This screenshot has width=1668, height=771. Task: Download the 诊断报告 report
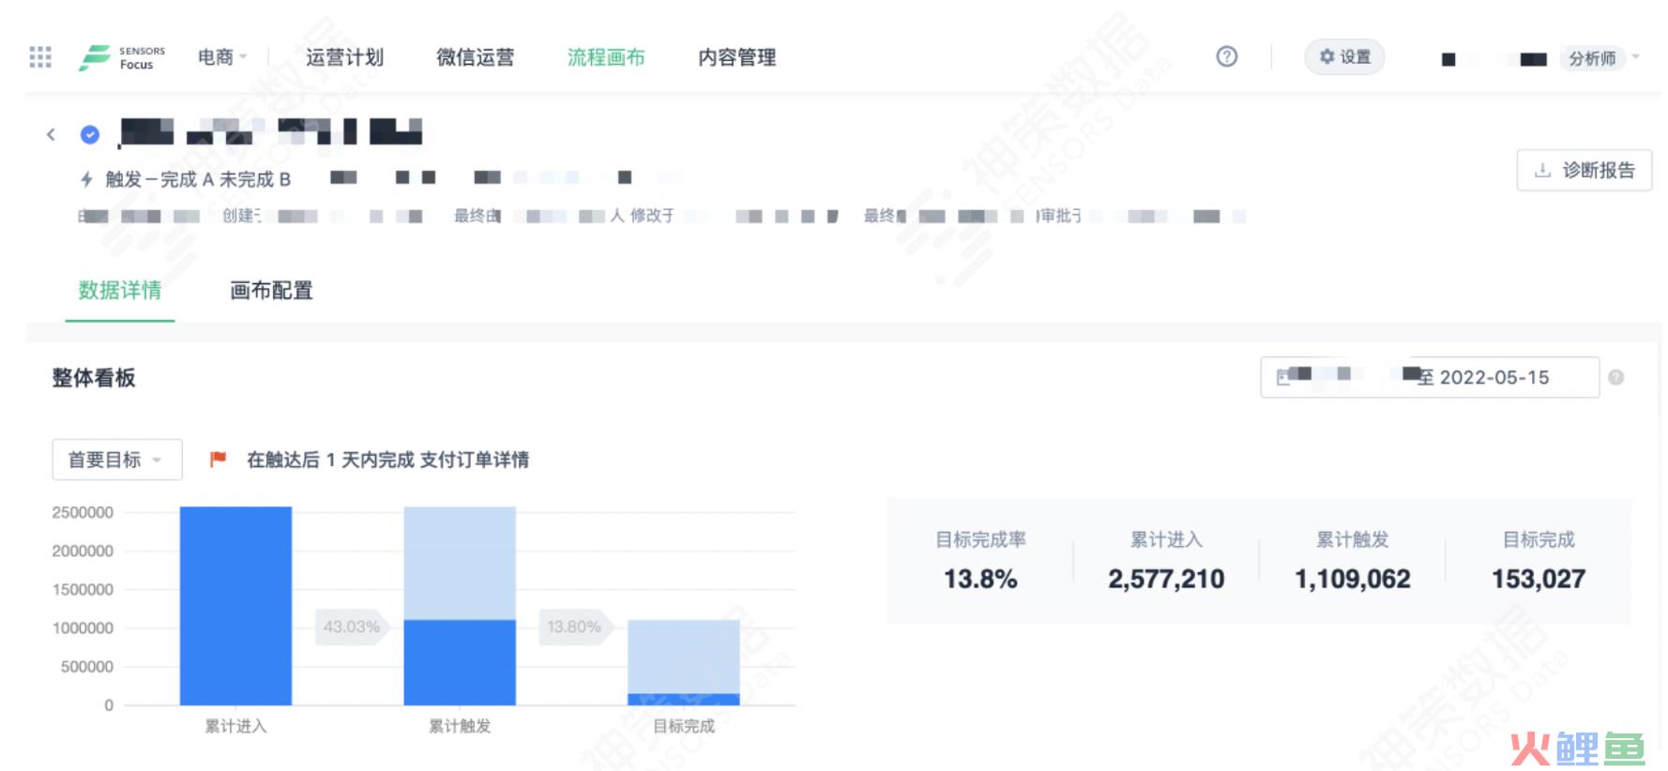[1585, 170]
